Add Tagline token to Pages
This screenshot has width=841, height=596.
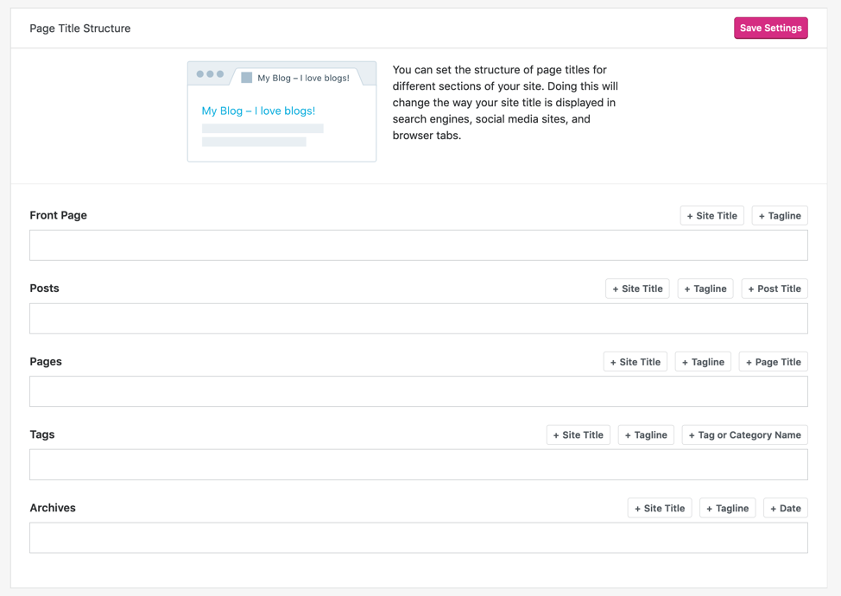coord(703,362)
